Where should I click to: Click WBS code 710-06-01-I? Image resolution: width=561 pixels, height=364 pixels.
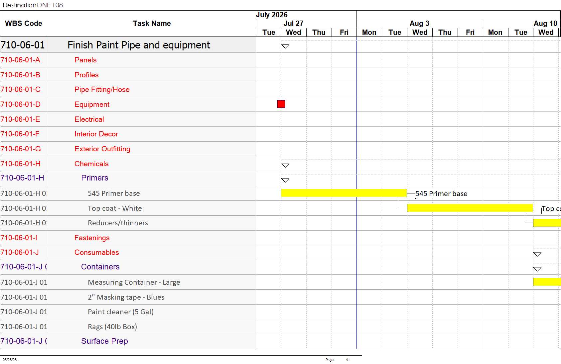pos(19,238)
